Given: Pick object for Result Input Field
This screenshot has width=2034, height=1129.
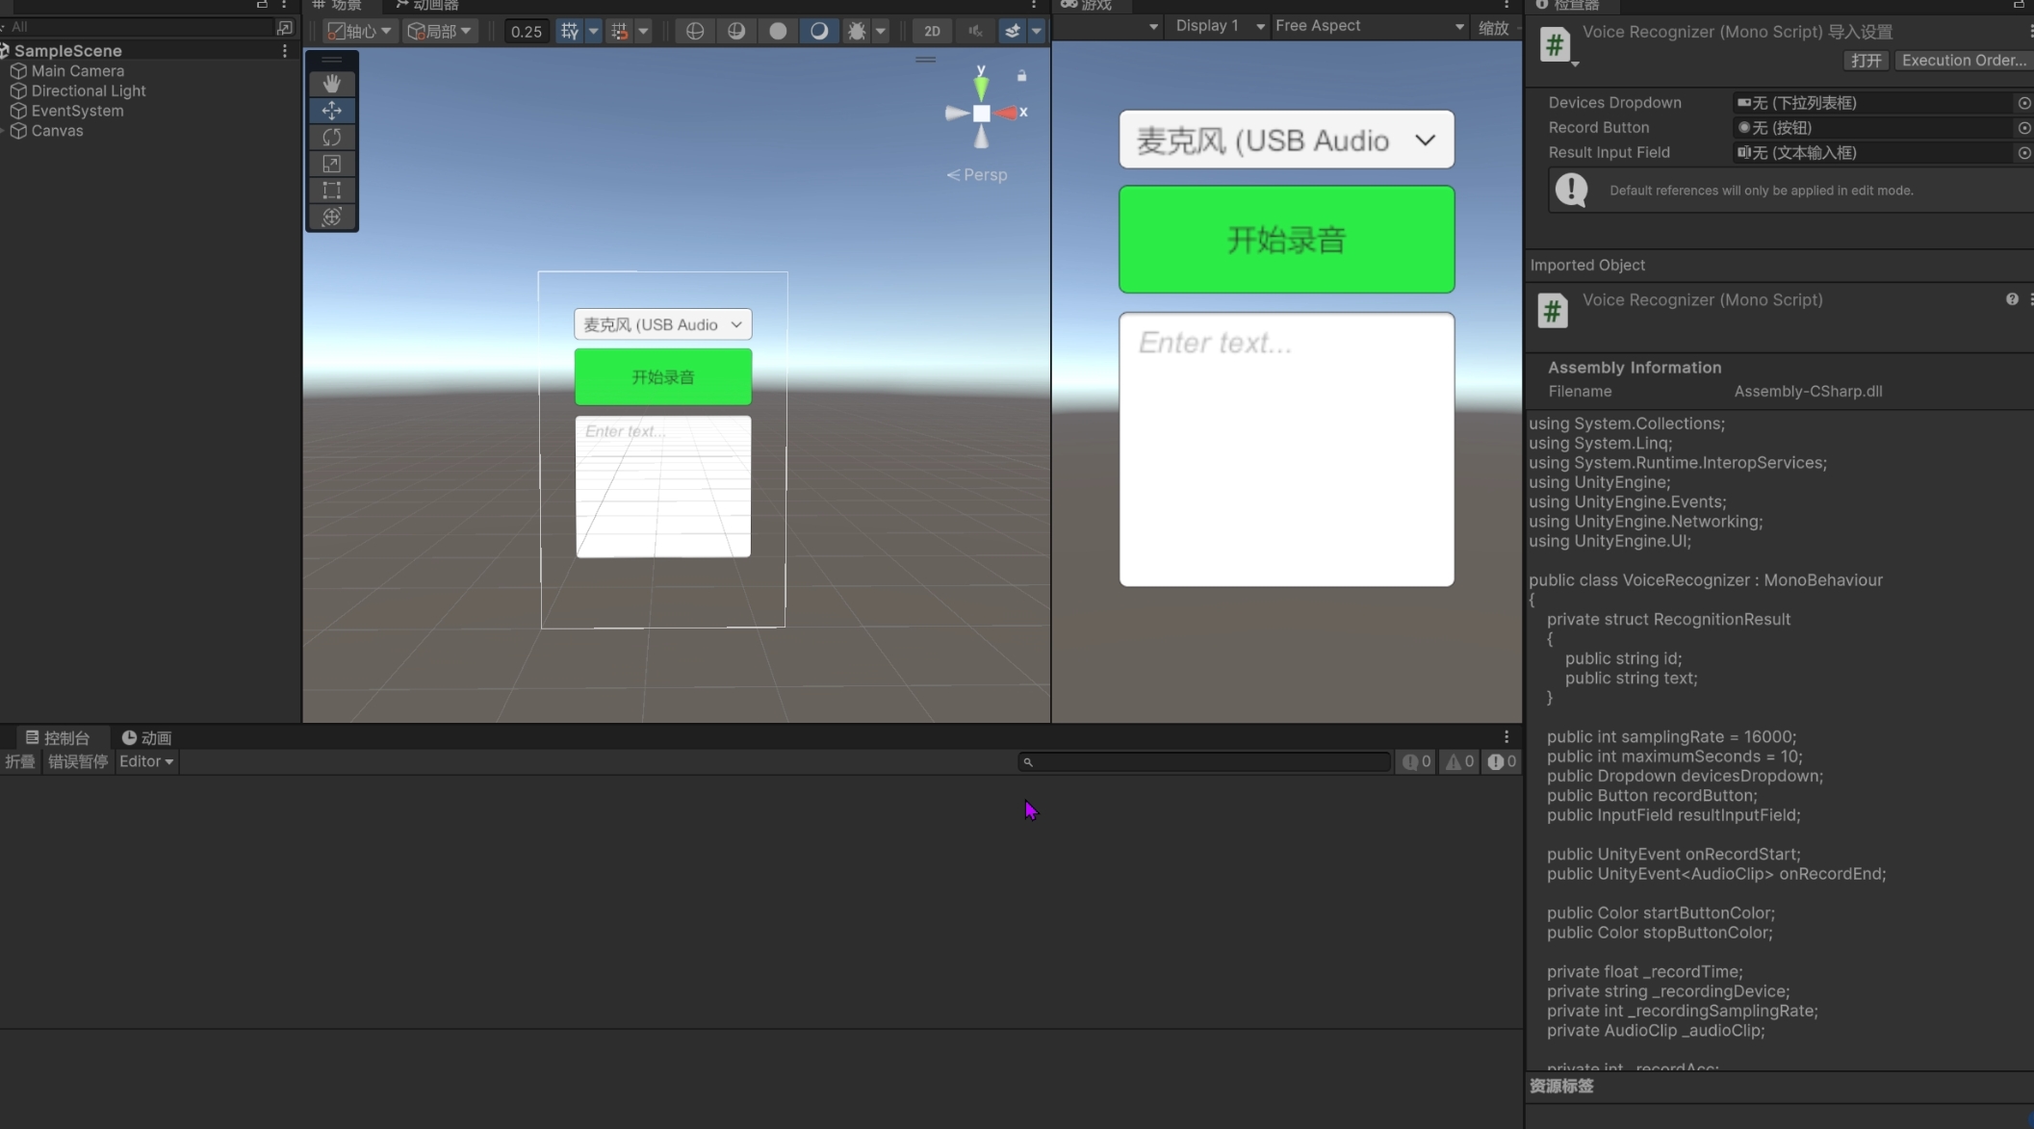Looking at the screenshot, I should pyautogui.click(x=2023, y=153).
